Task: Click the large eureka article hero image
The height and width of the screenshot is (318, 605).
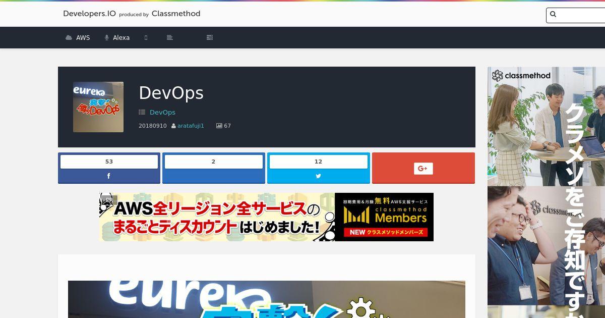Action: (x=267, y=299)
